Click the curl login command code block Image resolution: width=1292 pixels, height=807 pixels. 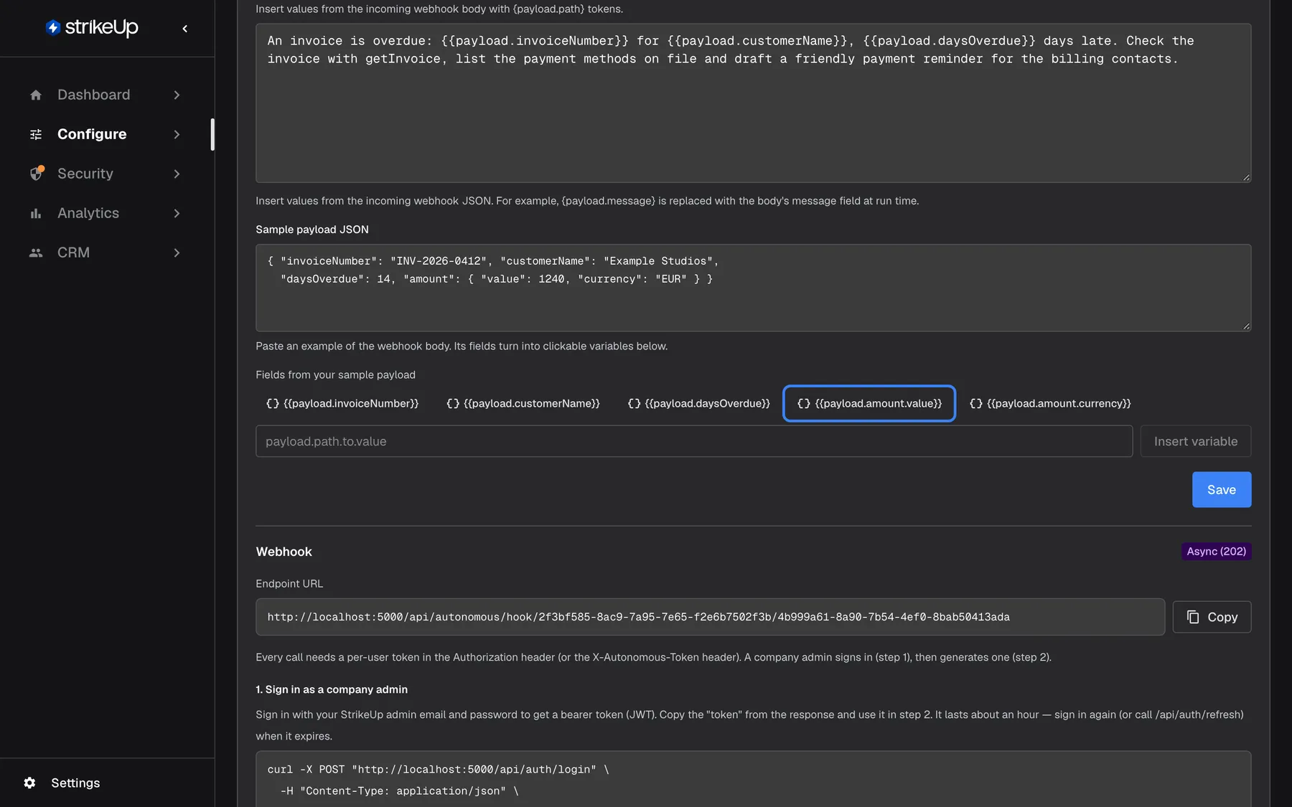point(753,779)
